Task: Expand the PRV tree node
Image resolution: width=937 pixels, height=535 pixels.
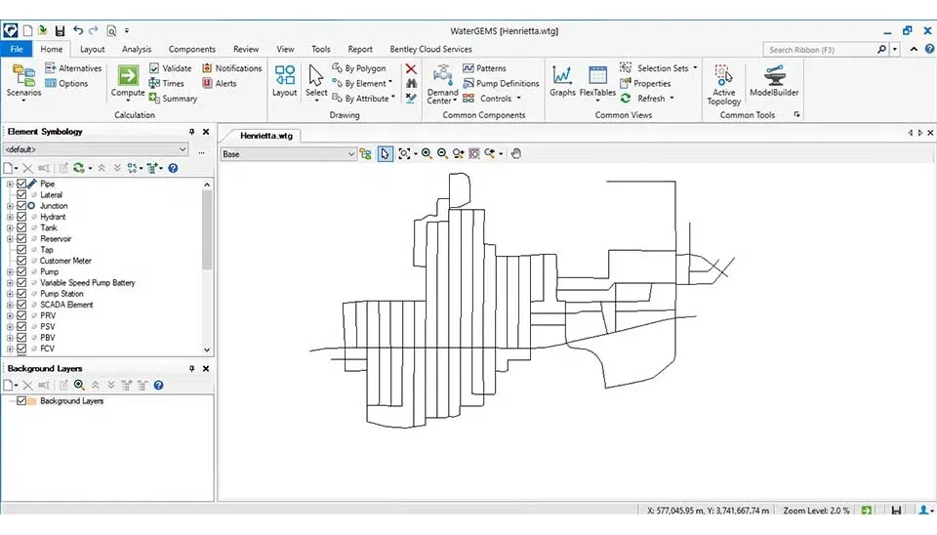Action: [10, 315]
